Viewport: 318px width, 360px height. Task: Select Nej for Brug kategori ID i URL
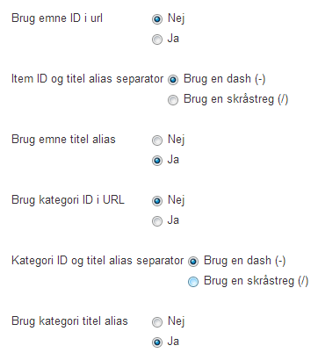click(157, 201)
